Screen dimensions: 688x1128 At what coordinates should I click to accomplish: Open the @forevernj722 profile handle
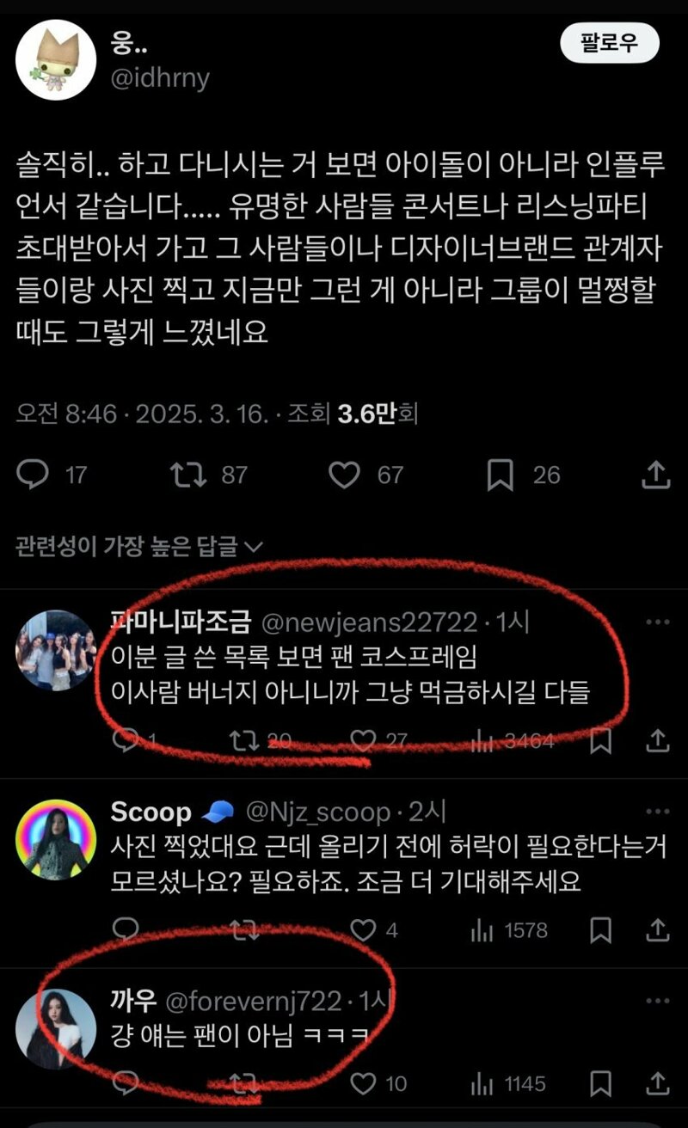pyautogui.click(x=253, y=1001)
